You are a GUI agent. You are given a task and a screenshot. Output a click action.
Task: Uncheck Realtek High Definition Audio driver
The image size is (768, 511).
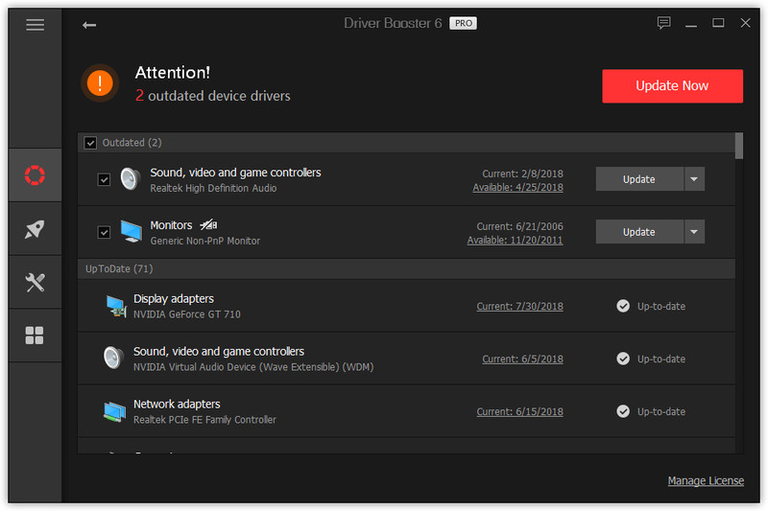coord(104,179)
